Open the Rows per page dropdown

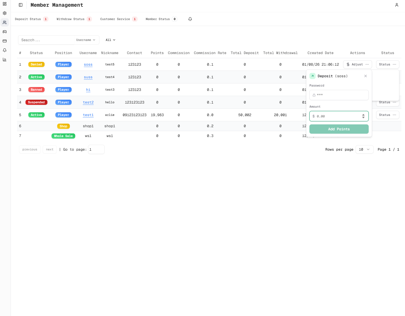click(x=364, y=149)
